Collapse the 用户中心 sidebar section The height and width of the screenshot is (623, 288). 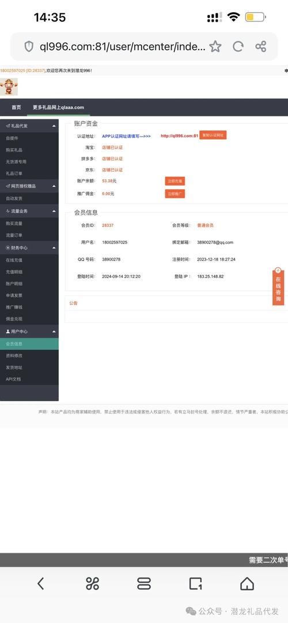(29, 331)
